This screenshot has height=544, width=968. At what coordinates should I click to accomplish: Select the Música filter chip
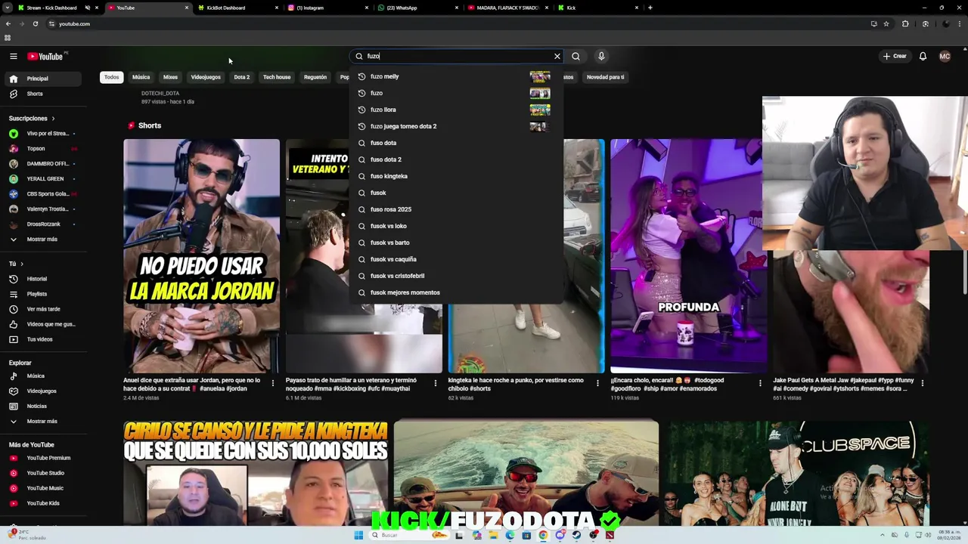pos(141,77)
